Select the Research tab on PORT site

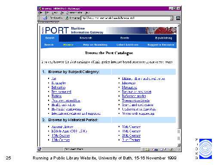pyautogui.click(x=86, y=38)
